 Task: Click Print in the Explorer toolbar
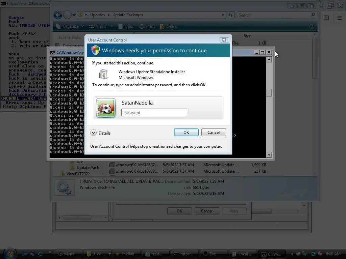147,26
